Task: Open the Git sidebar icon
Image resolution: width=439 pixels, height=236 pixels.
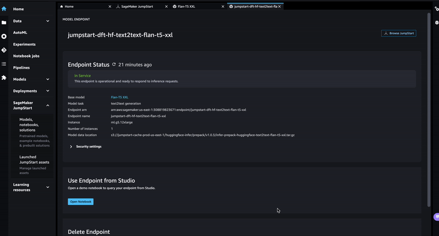Action: pos(4,50)
